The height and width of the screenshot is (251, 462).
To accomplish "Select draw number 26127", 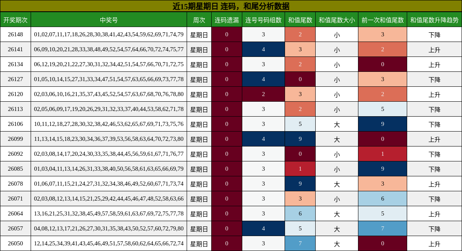I will pyautogui.click(x=15, y=79).
